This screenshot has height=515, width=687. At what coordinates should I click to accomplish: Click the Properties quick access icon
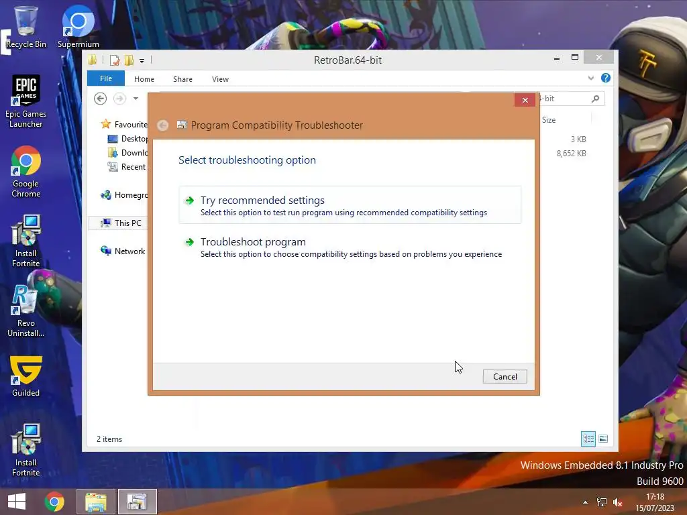115,60
